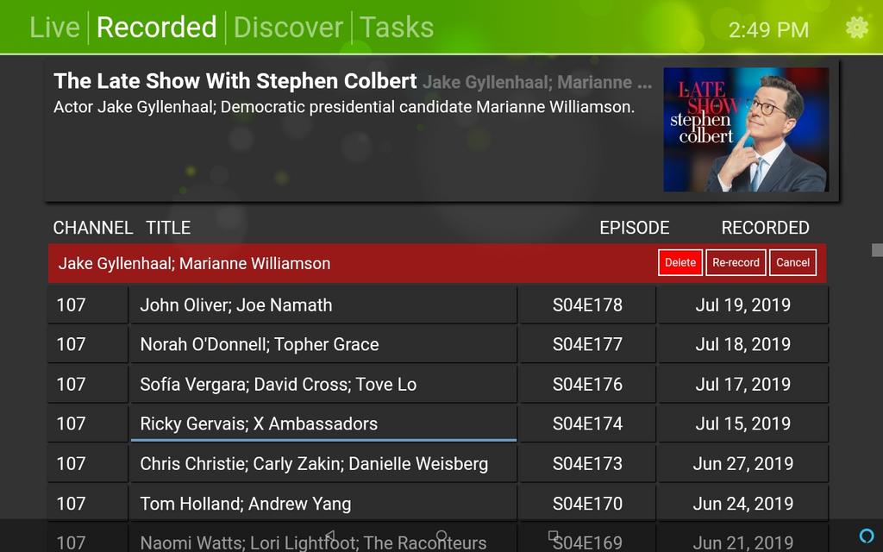Click Jake Gyllenhaal; Marianne Williamson highlighted row title
Image resolution: width=883 pixels, height=552 pixels.
[194, 263]
